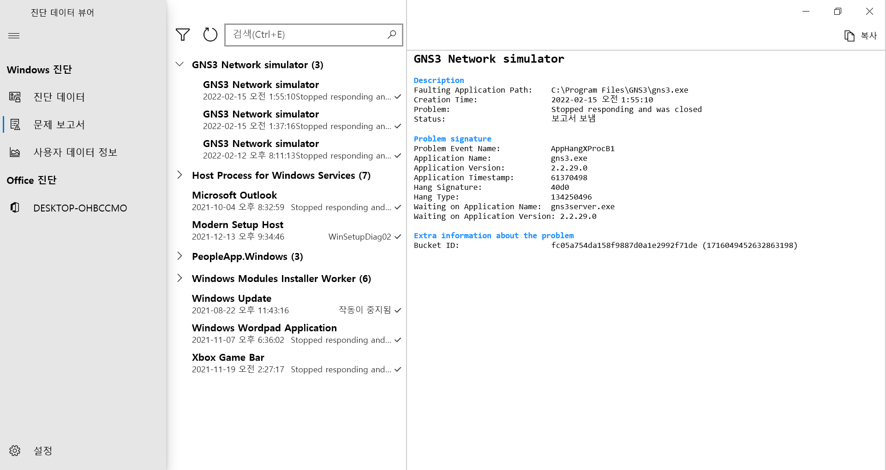Viewport: 886px width, 470px height.
Task: Click the Application Timestamp value 61370498
Action: [569, 177]
